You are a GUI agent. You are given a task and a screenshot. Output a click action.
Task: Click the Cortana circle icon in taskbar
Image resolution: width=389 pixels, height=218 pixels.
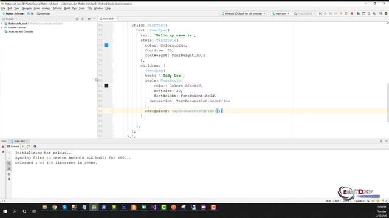click(24, 211)
